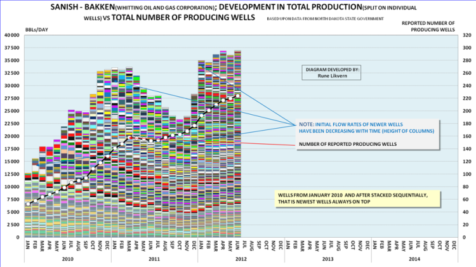The height and width of the screenshot is (267, 476).
Task: Select the 2012 year label on x-axis
Action: click(241, 259)
